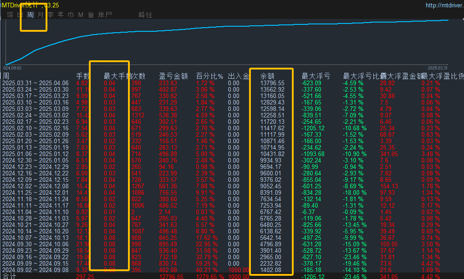Switch to the 备 tab
Screen dimensions: 464x279
(91, 15)
